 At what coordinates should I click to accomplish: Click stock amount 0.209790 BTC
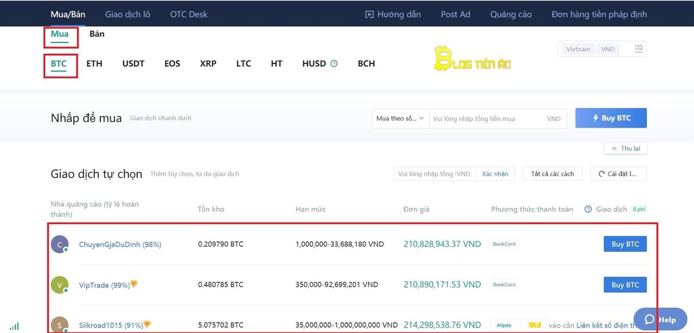[221, 244]
